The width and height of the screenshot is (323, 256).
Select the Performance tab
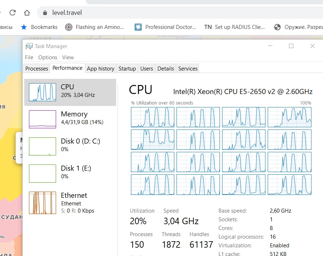click(67, 68)
